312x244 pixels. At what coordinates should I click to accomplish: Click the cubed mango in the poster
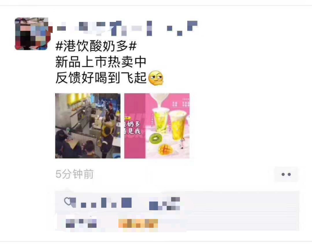coord(165,150)
